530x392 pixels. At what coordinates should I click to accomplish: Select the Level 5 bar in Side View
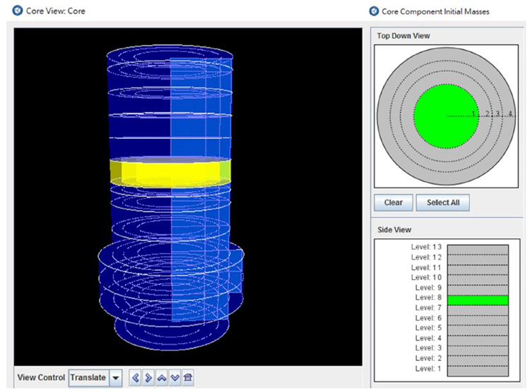478,329
